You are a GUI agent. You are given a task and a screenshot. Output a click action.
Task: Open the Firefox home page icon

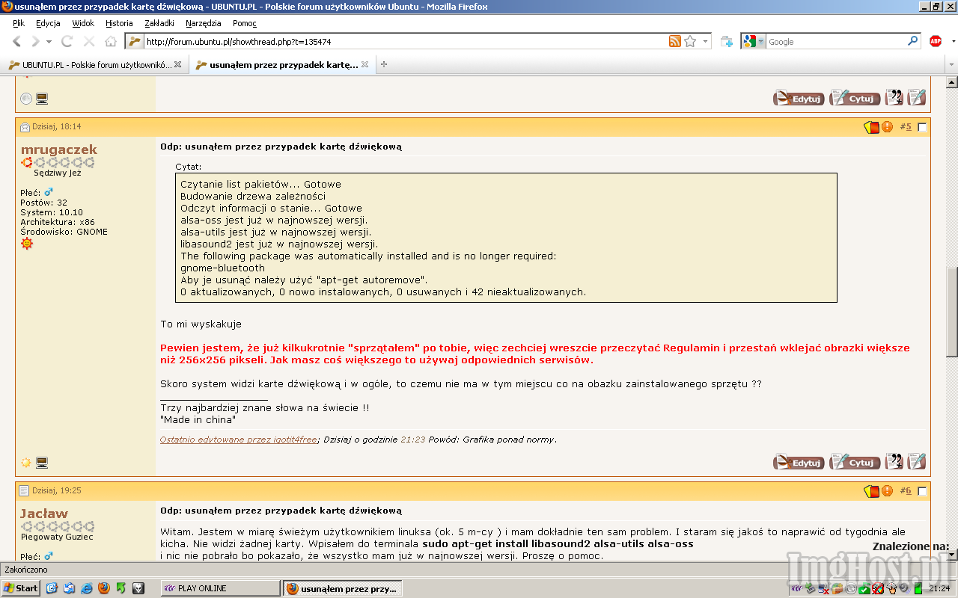(111, 42)
